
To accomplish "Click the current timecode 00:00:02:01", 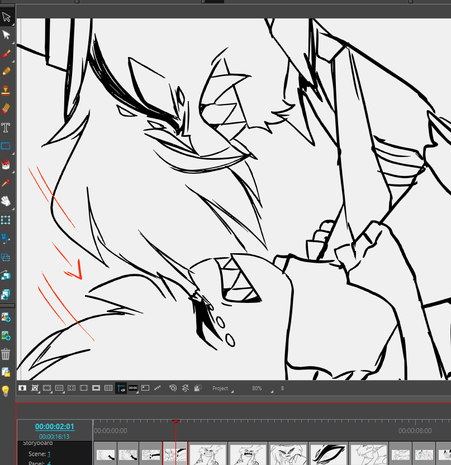I will 55,427.
